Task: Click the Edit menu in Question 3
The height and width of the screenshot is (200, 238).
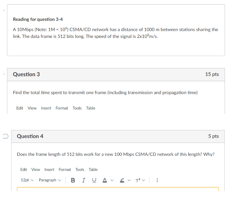Action: coord(19,108)
